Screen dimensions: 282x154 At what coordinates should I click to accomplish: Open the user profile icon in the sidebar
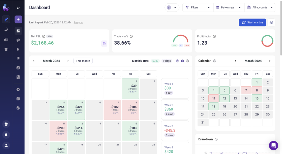(x=6, y=145)
